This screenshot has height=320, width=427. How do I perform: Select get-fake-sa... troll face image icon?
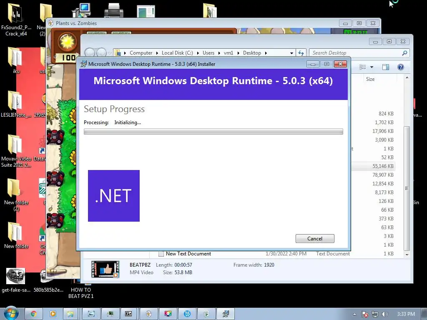[x=16, y=276]
